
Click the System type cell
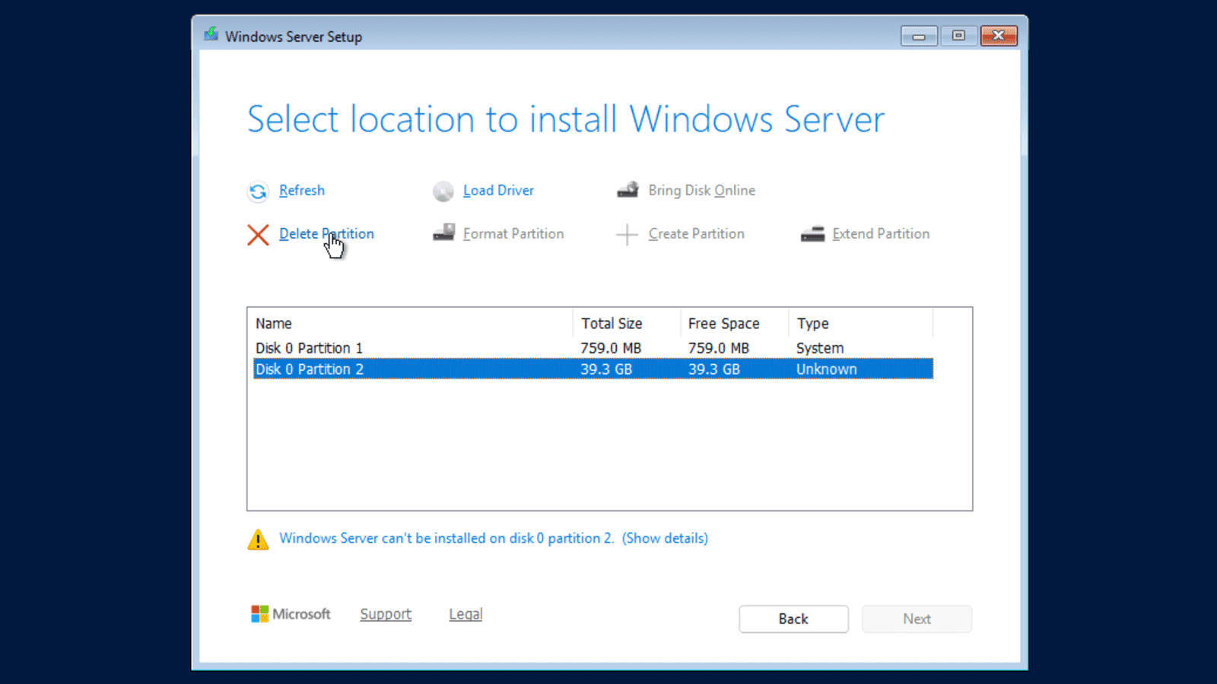click(820, 348)
